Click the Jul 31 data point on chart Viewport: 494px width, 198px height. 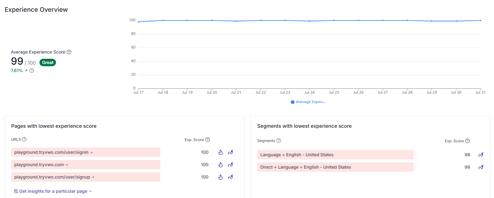pos(480,20)
